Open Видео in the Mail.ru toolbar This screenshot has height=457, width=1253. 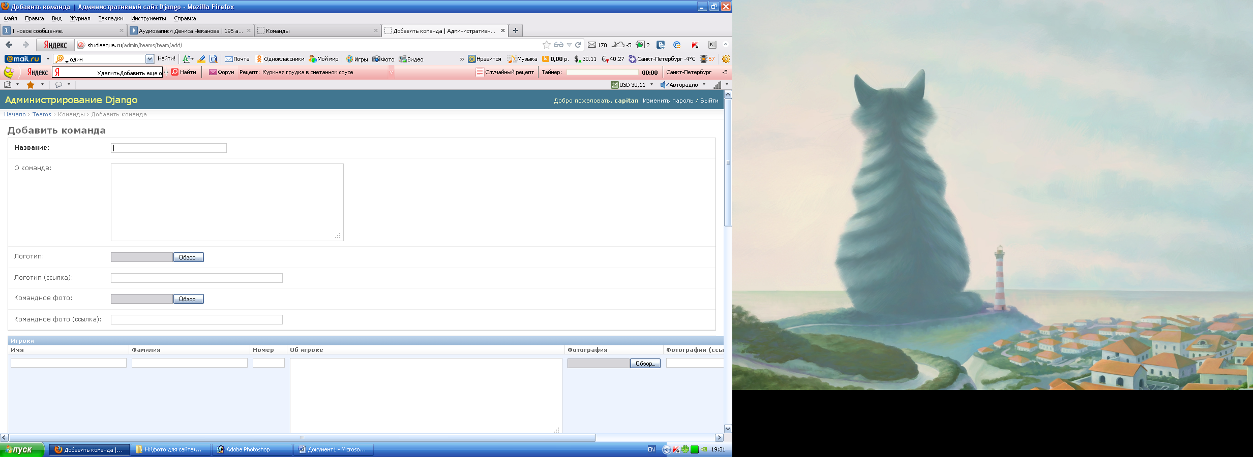(411, 59)
